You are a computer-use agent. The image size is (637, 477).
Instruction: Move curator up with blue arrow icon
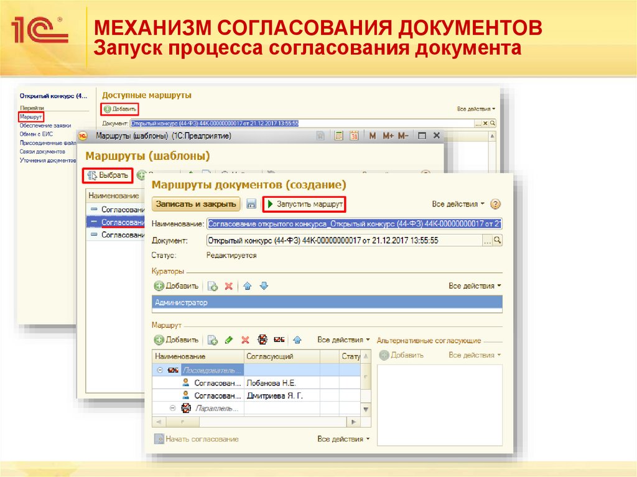coord(248,286)
